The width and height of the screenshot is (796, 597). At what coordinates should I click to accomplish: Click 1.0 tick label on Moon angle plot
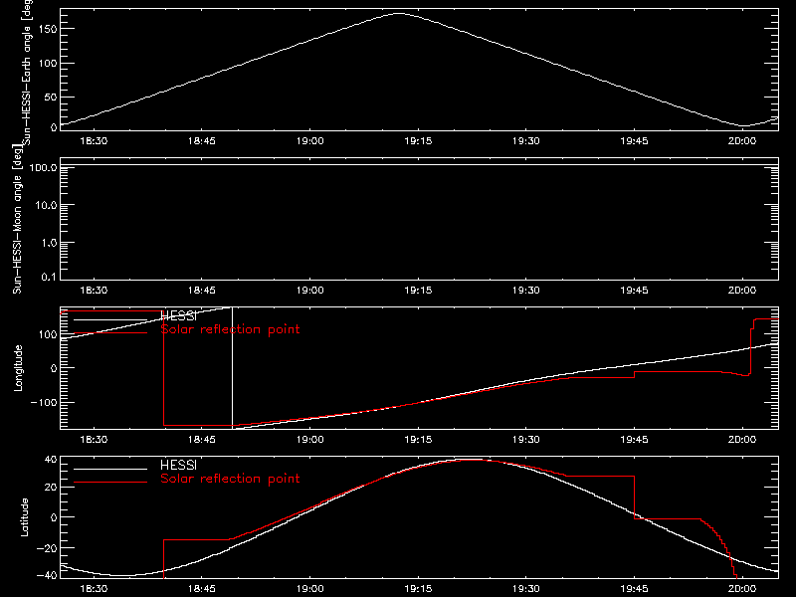(49, 243)
